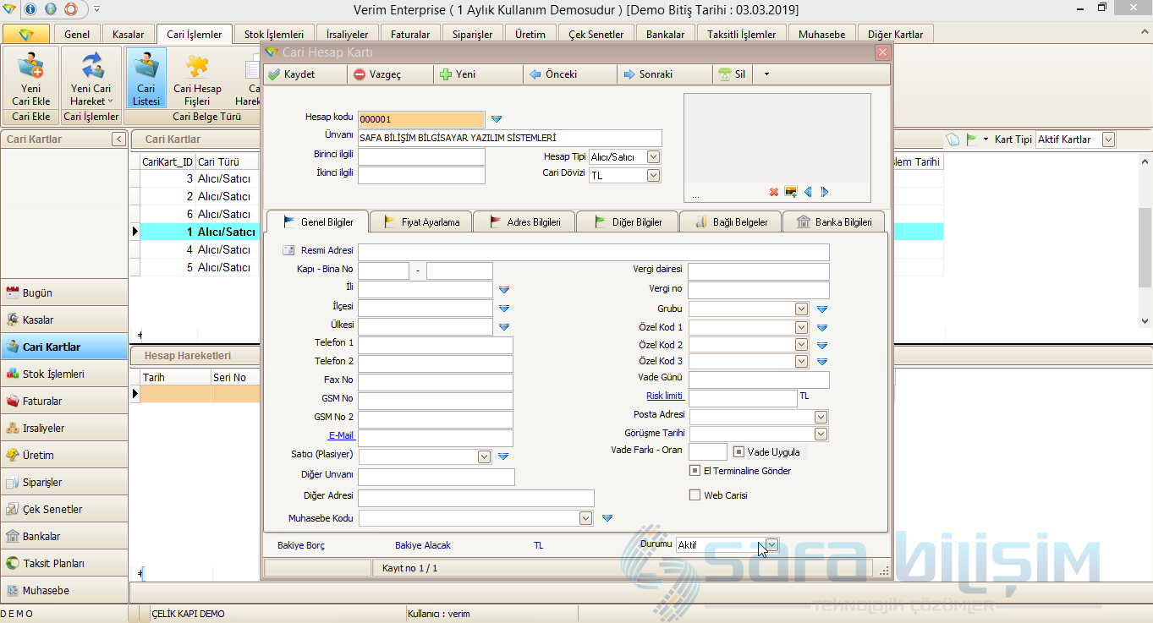Open the Kart Tipi dropdown
Image resolution: width=1153 pixels, height=623 pixels.
1108,139
